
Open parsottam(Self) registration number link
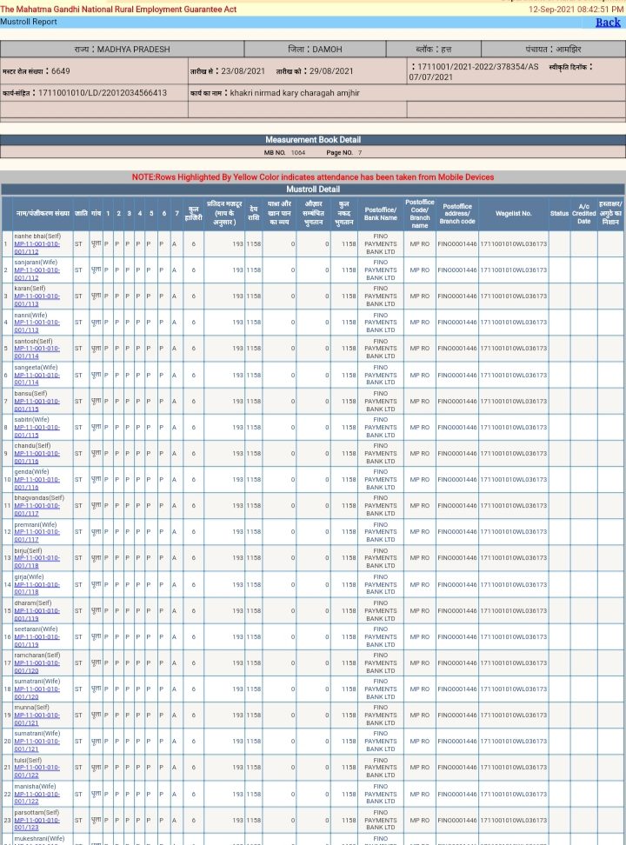(37, 823)
